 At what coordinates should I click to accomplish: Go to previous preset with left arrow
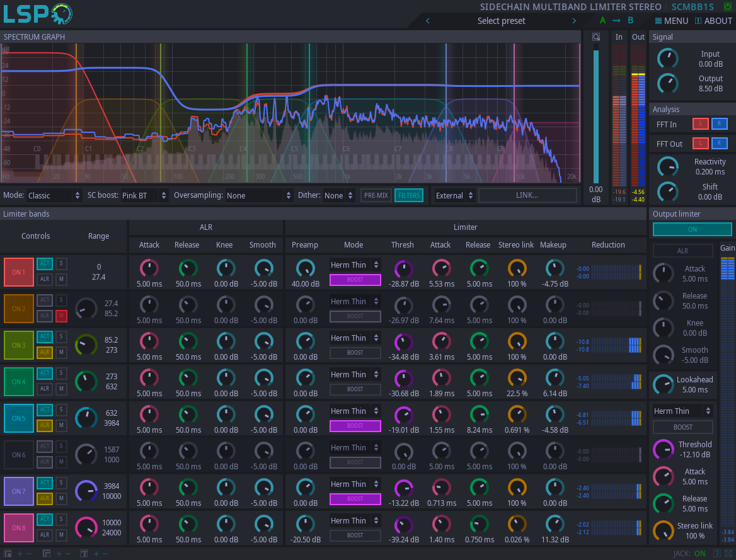click(428, 21)
